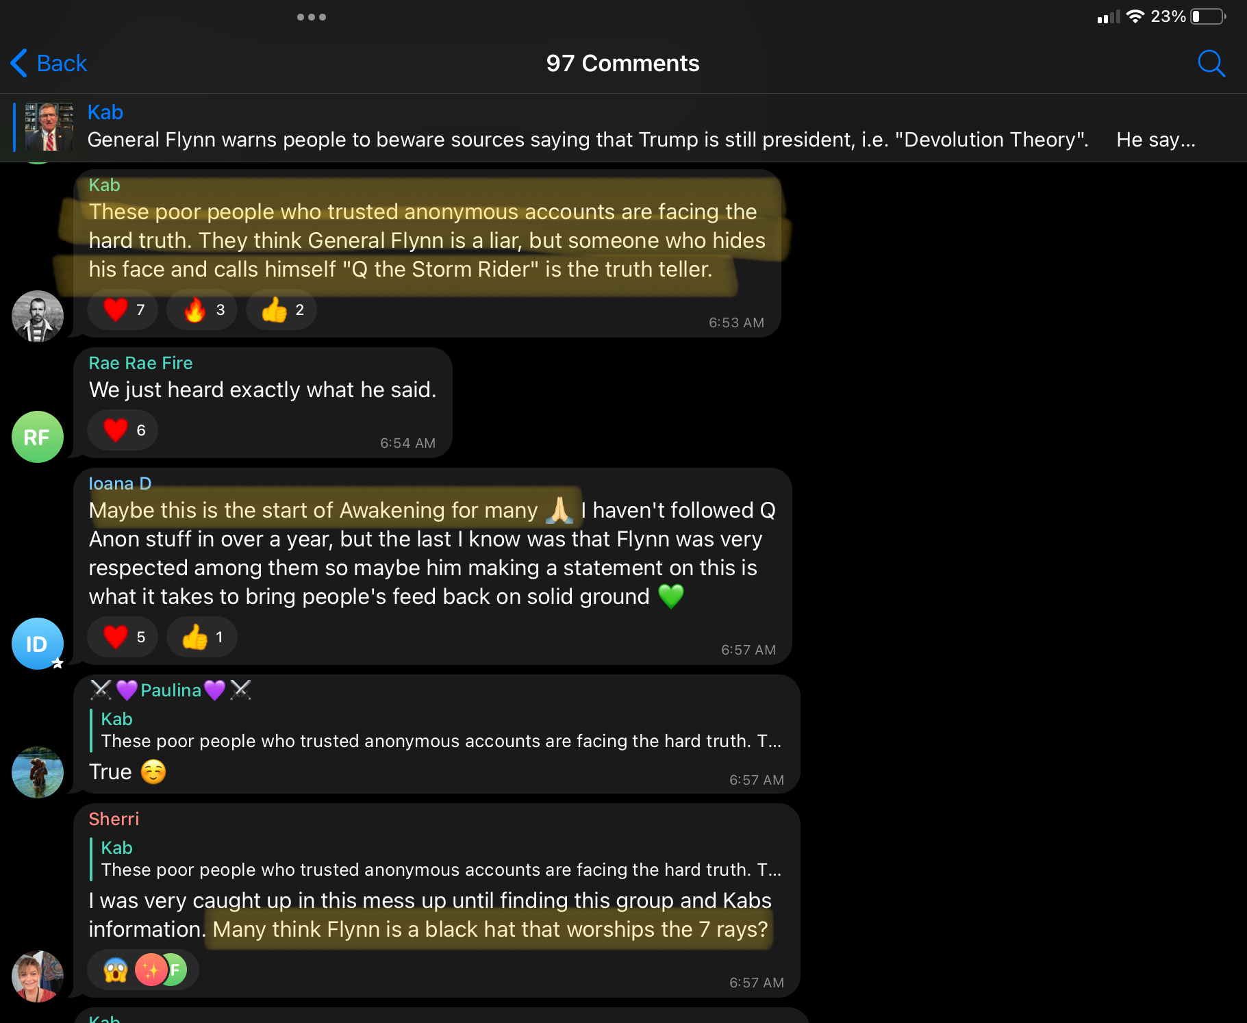
Task: Open Kab's bearded man avatar
Action: point(38,316)
